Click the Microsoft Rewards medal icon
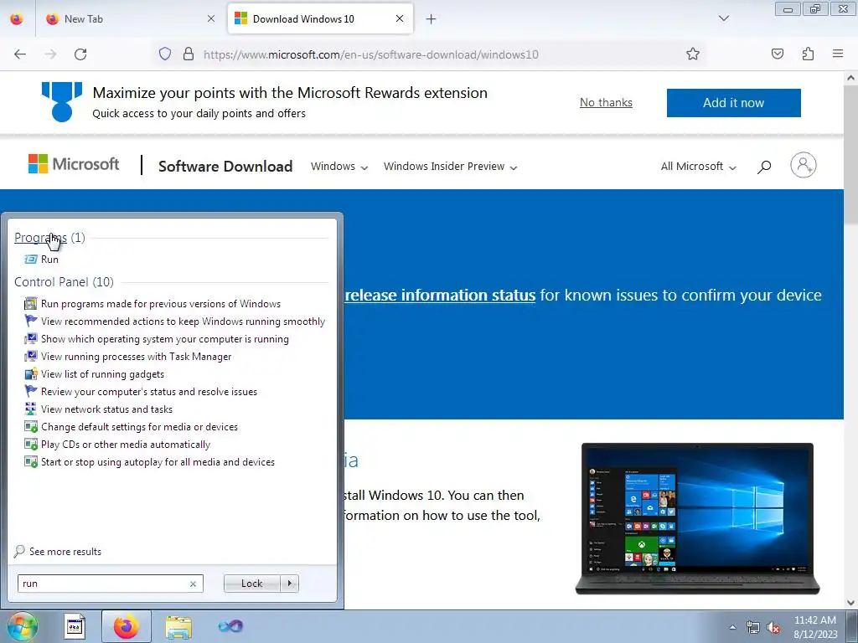Image resolution: width=858 pixels, height=643 pixels. pos(62,101)
